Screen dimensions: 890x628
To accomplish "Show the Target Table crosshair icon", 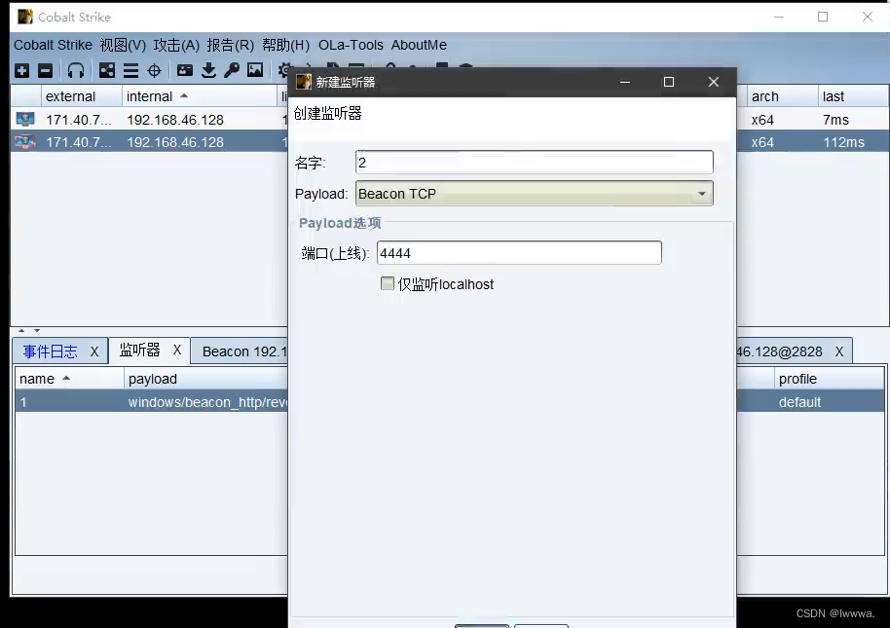I will click(155, 71).
